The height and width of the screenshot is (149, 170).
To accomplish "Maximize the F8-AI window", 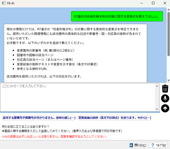I will (x=153, y=3).
